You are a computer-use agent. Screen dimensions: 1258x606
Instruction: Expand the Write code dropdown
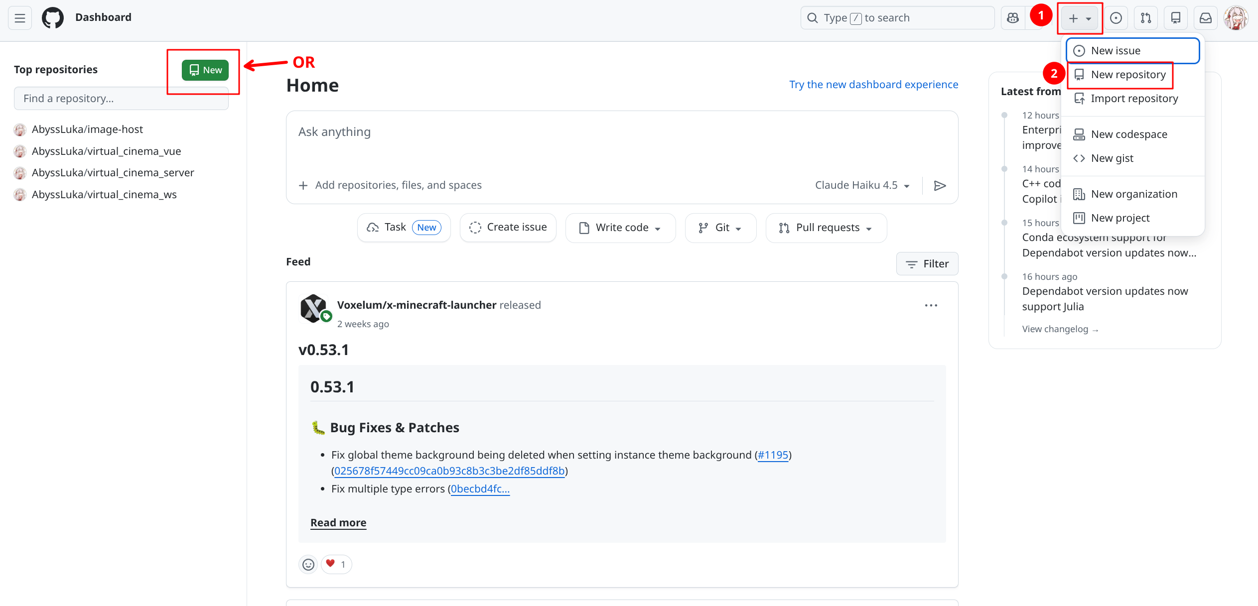[621, 228]
